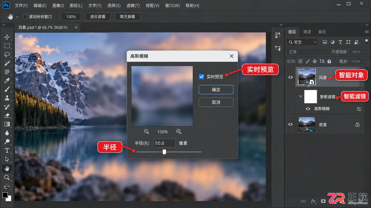Screen dimensions: 371x208
Task: Zoom in the Gaussian blur preview
Action: click(x=179, y=131)
